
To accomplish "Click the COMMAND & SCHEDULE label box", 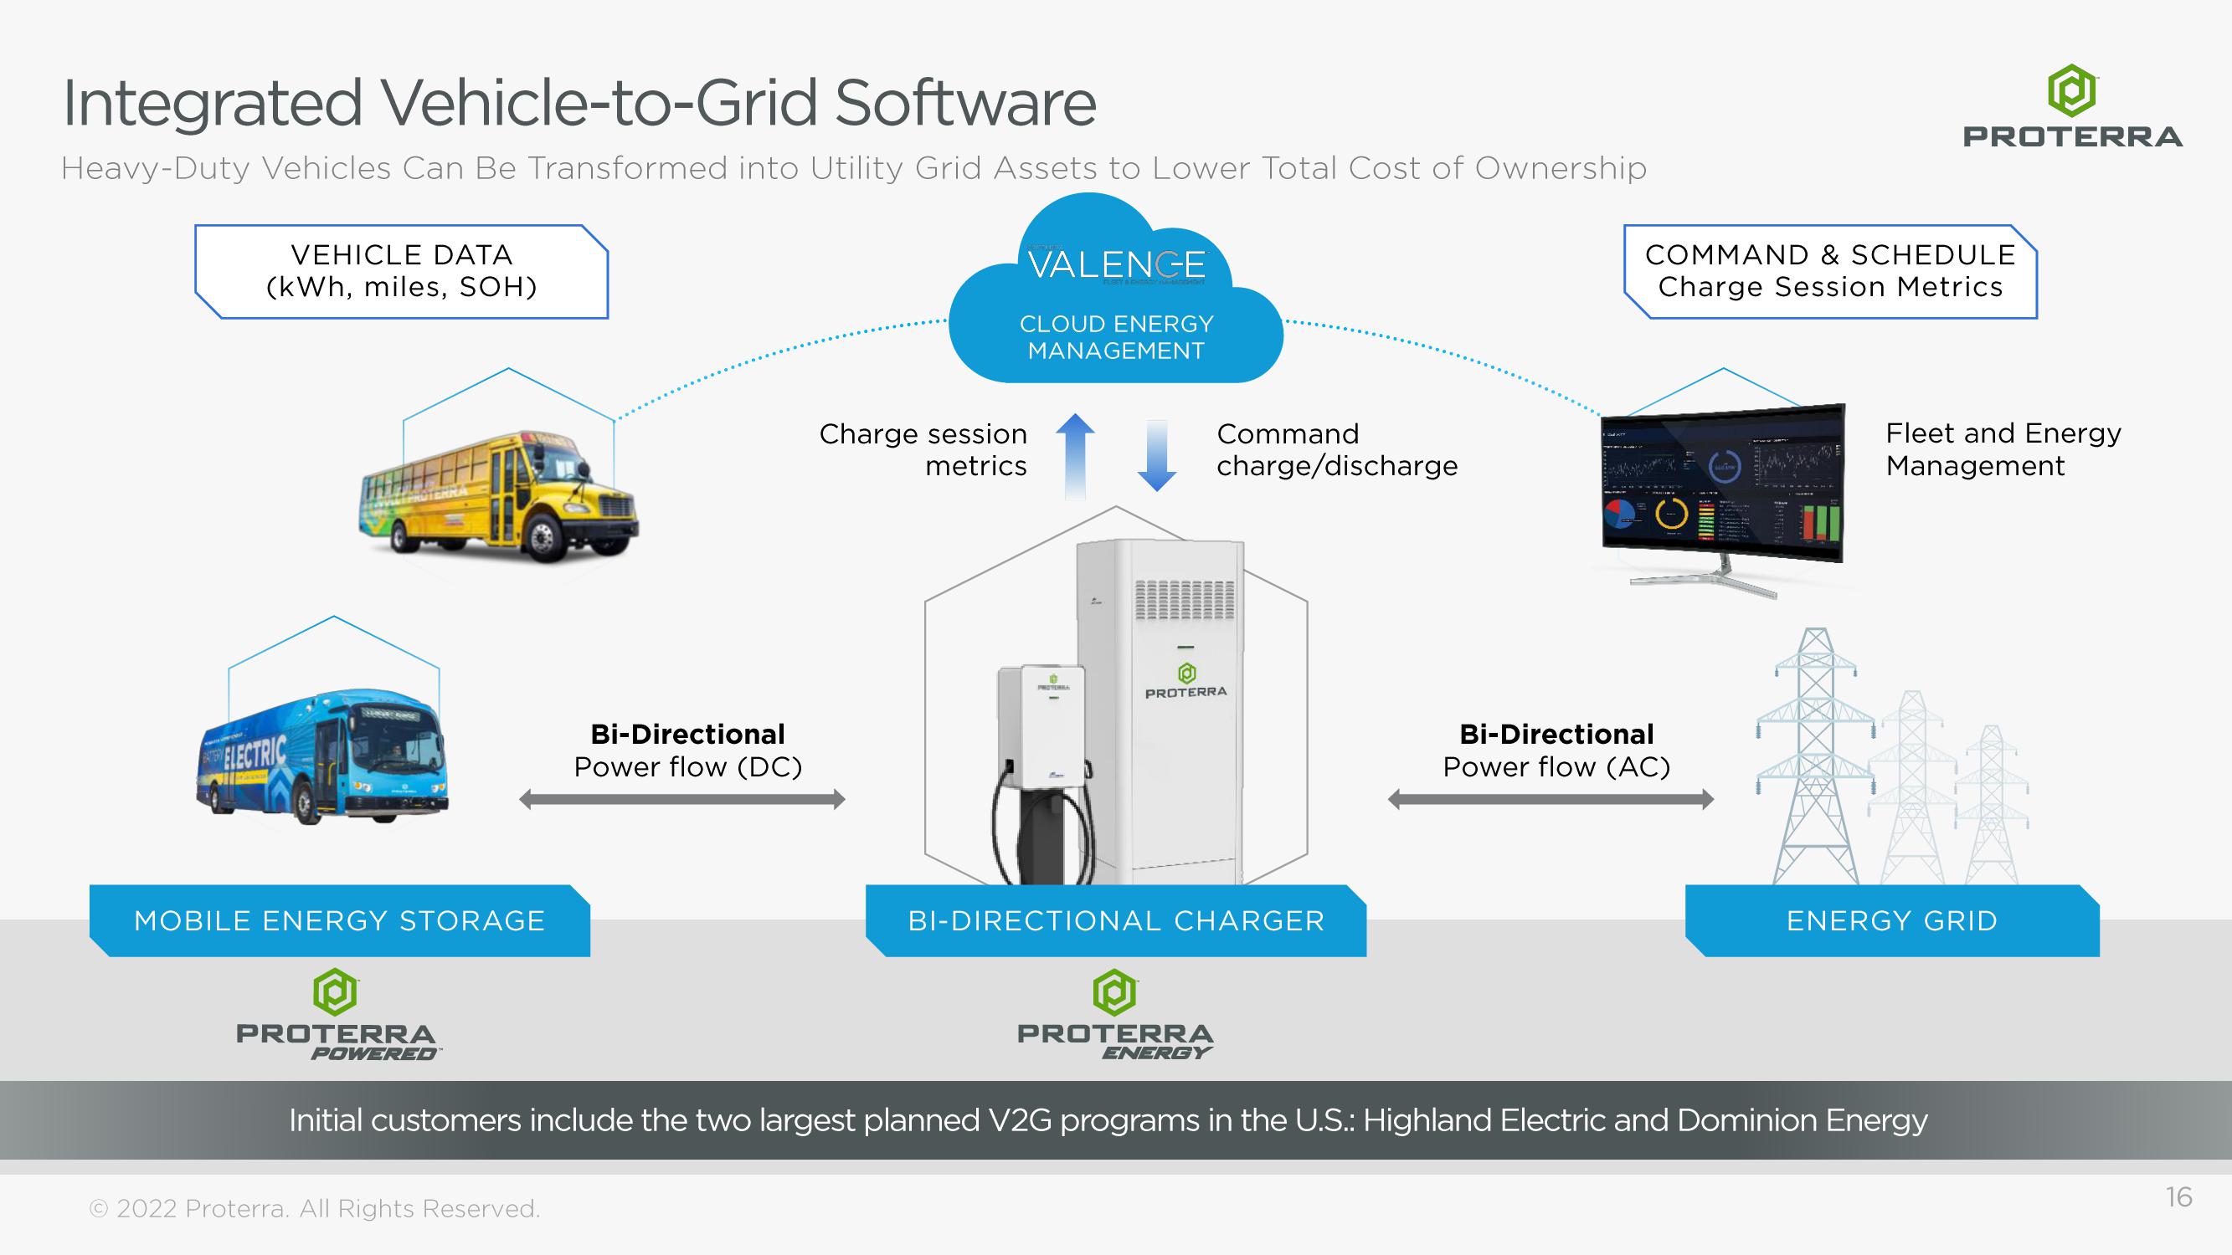I will 1830,271.
